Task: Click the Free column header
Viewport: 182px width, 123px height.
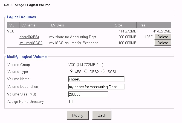Action: [142, 25]
